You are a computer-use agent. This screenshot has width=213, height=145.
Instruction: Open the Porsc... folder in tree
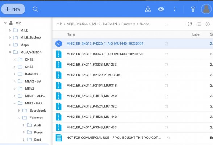(x=39, y=132)
